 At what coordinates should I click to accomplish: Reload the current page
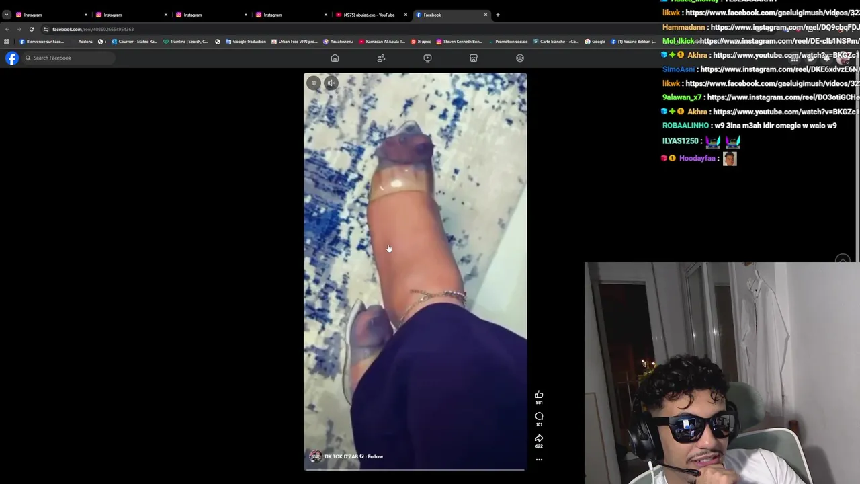pyautogui.click(x=31, y=29)
